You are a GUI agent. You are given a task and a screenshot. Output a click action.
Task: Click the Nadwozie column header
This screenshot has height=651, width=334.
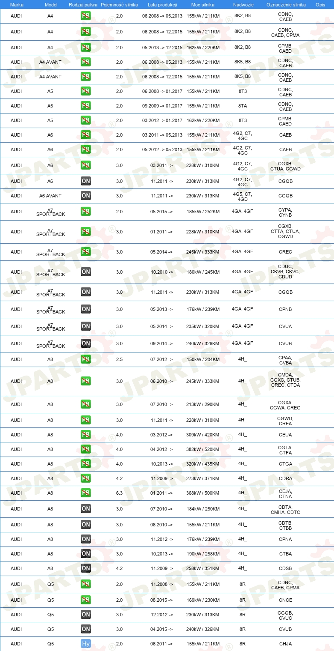(x=243, y=5)
